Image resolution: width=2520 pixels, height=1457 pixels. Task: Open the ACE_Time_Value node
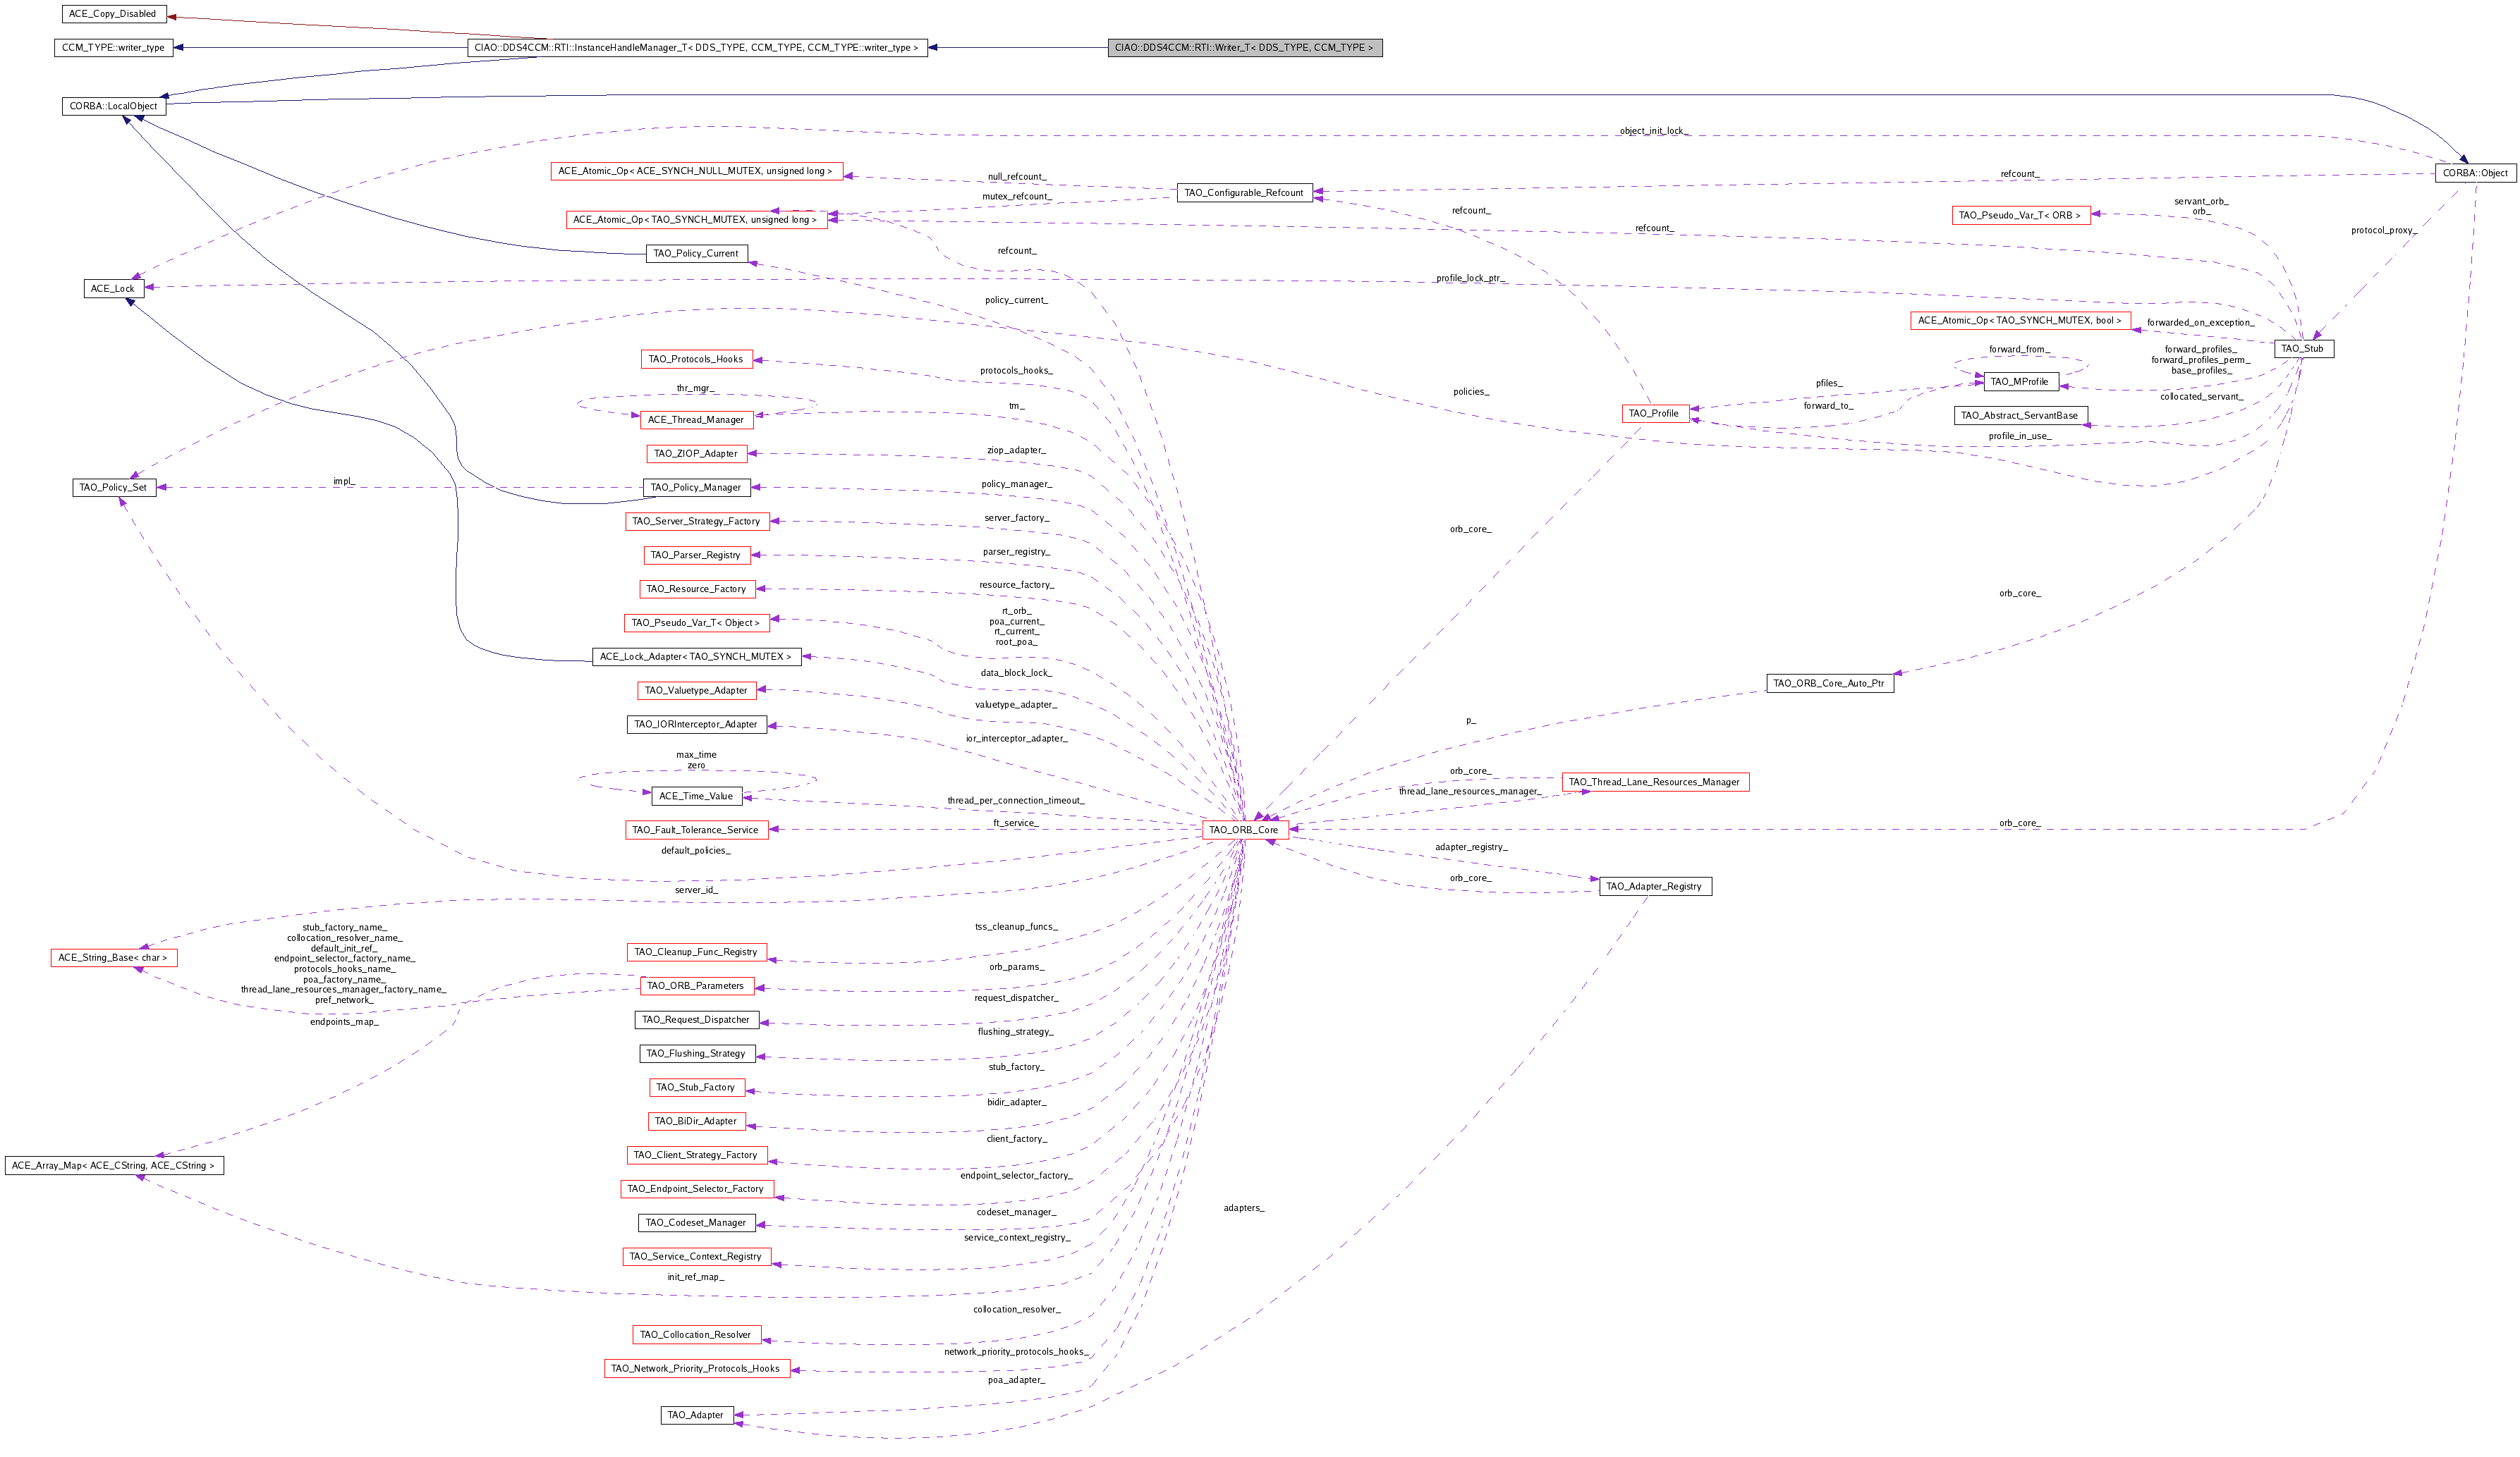(x=696, y=797)
